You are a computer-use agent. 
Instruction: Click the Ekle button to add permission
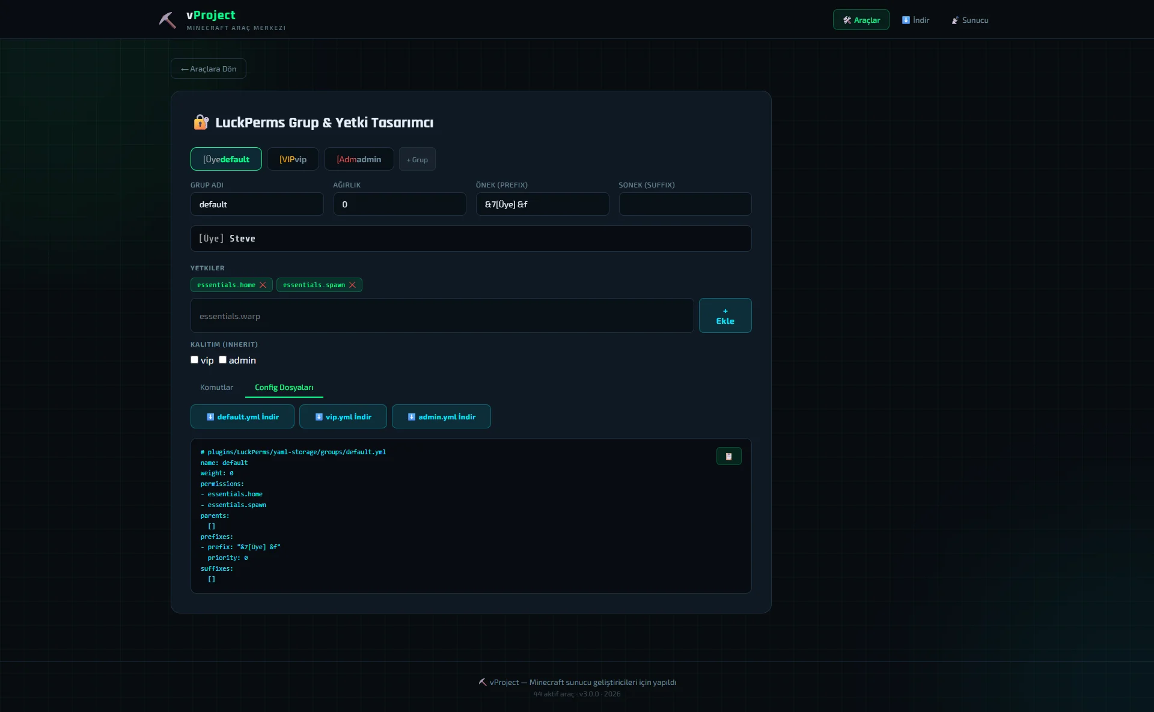click(725, 315)
